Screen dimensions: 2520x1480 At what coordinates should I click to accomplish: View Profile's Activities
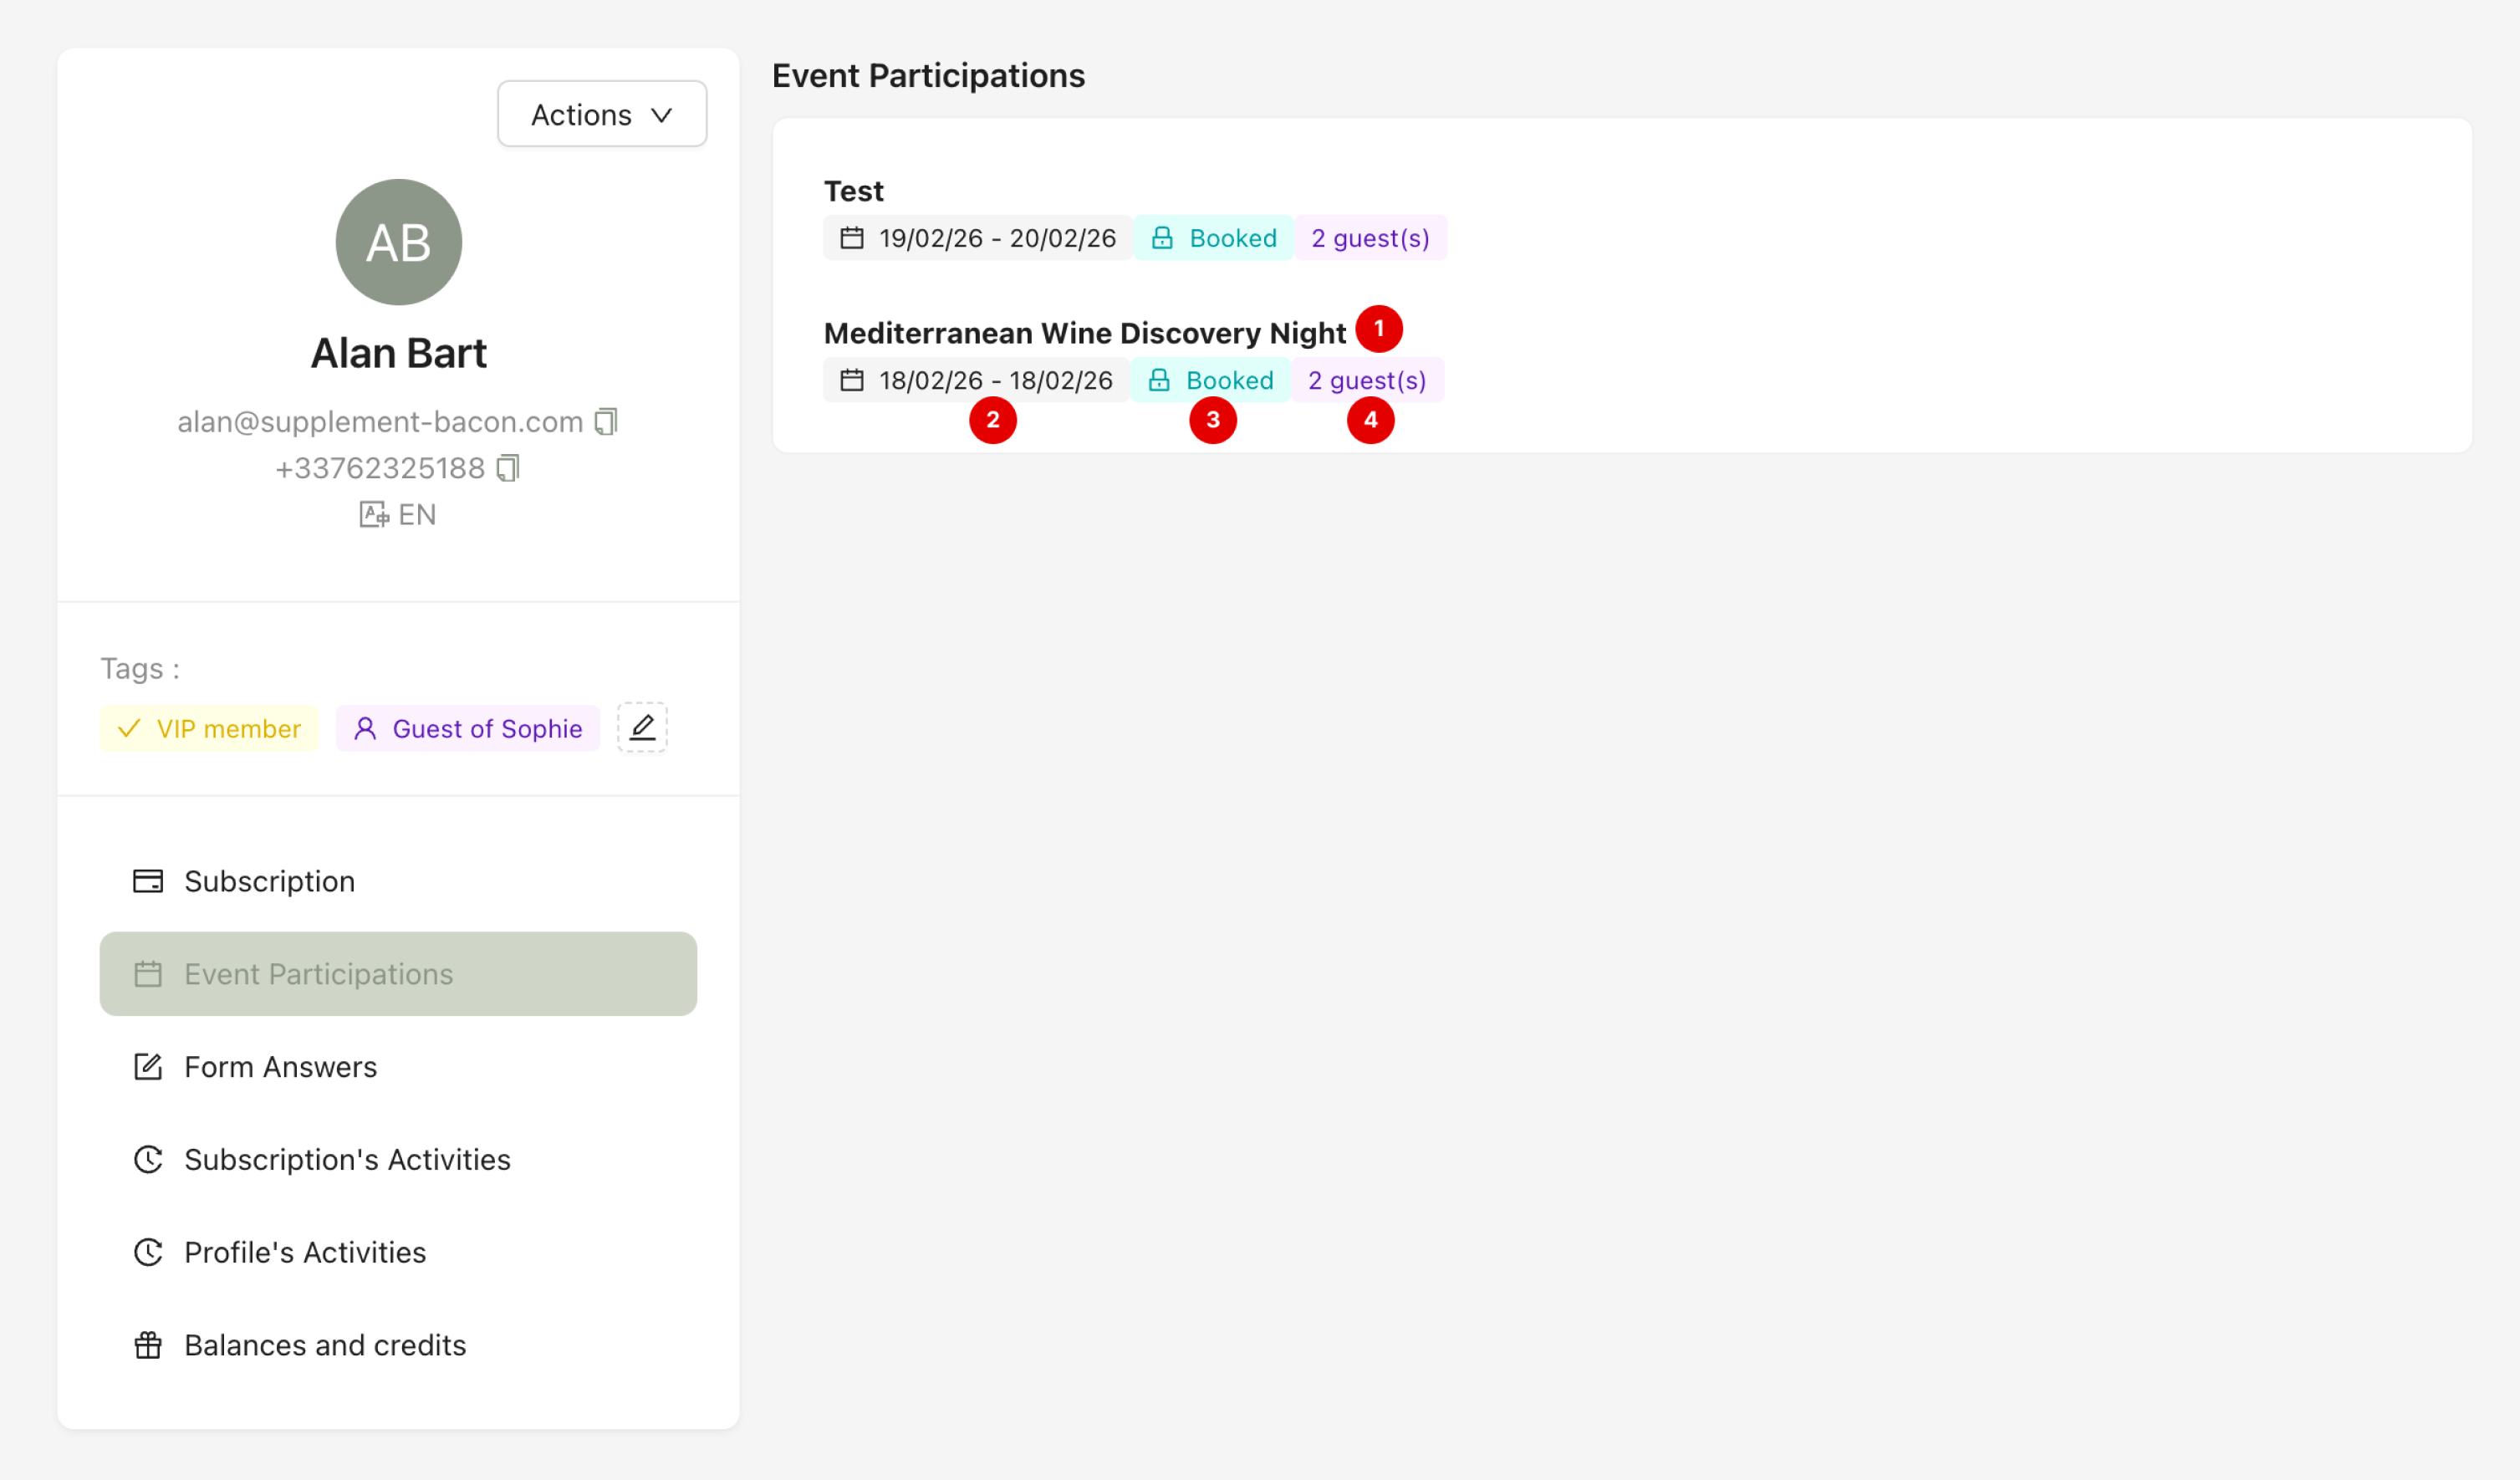pyautogui.click(x=305, y=1252)
